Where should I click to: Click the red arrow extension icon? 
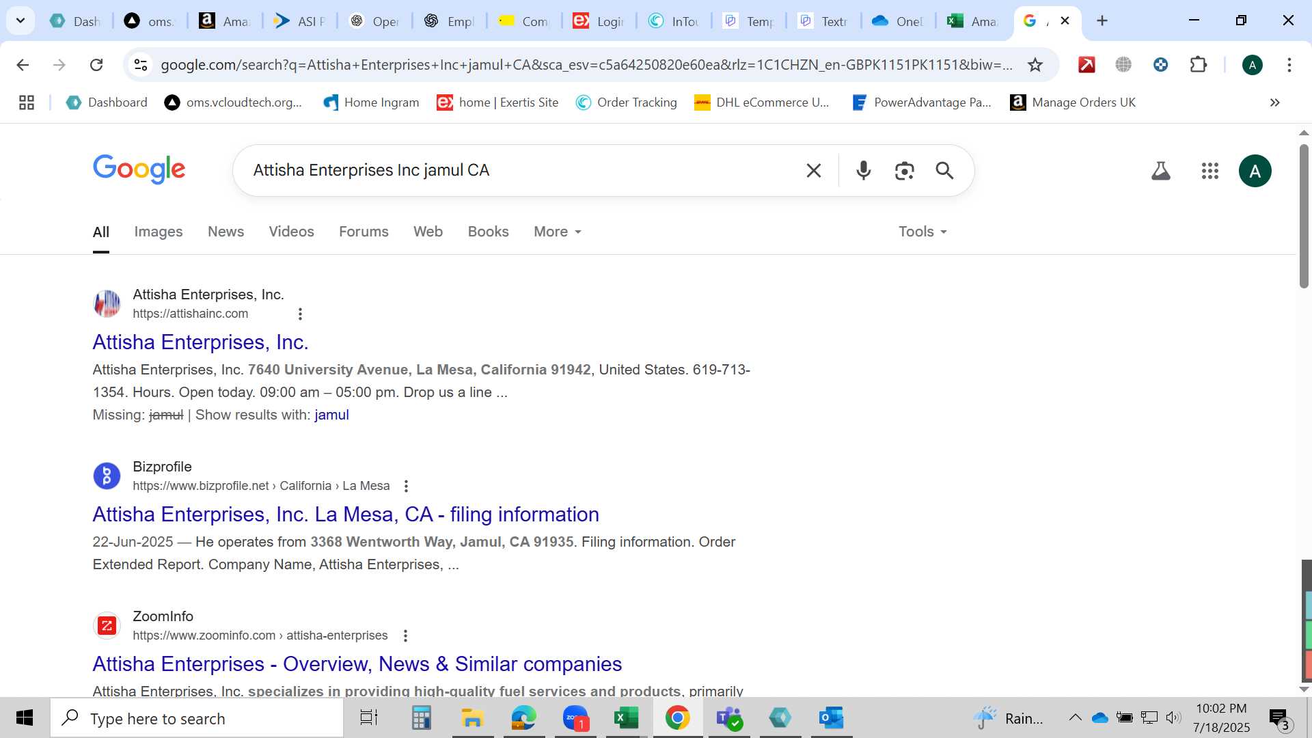1086,65
